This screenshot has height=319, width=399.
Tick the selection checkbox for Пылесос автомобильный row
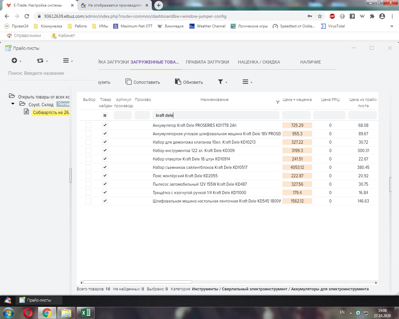tap(89, 184)
